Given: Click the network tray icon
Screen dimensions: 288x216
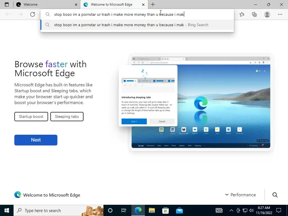Looking at the screenshot, I should 245,210.
